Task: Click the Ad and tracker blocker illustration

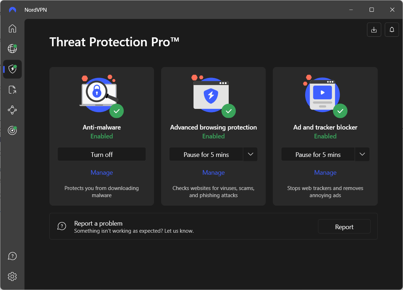Action: 325,96
